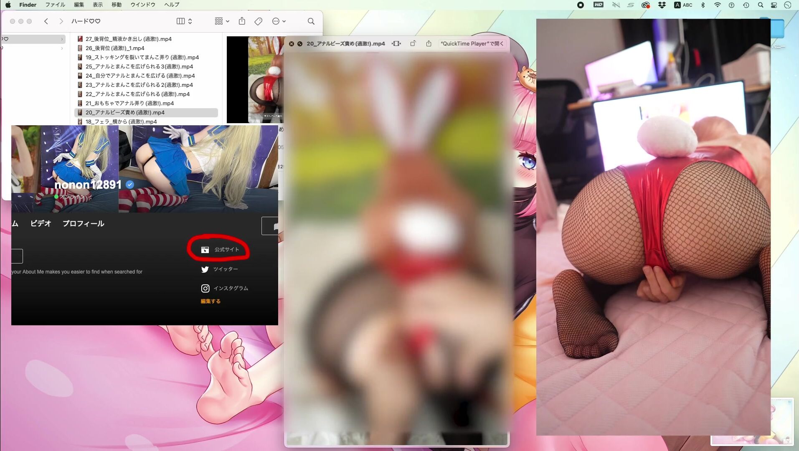Click the rotate icon in Quick Look
This screenshot has height=451, width=799.
413,43
